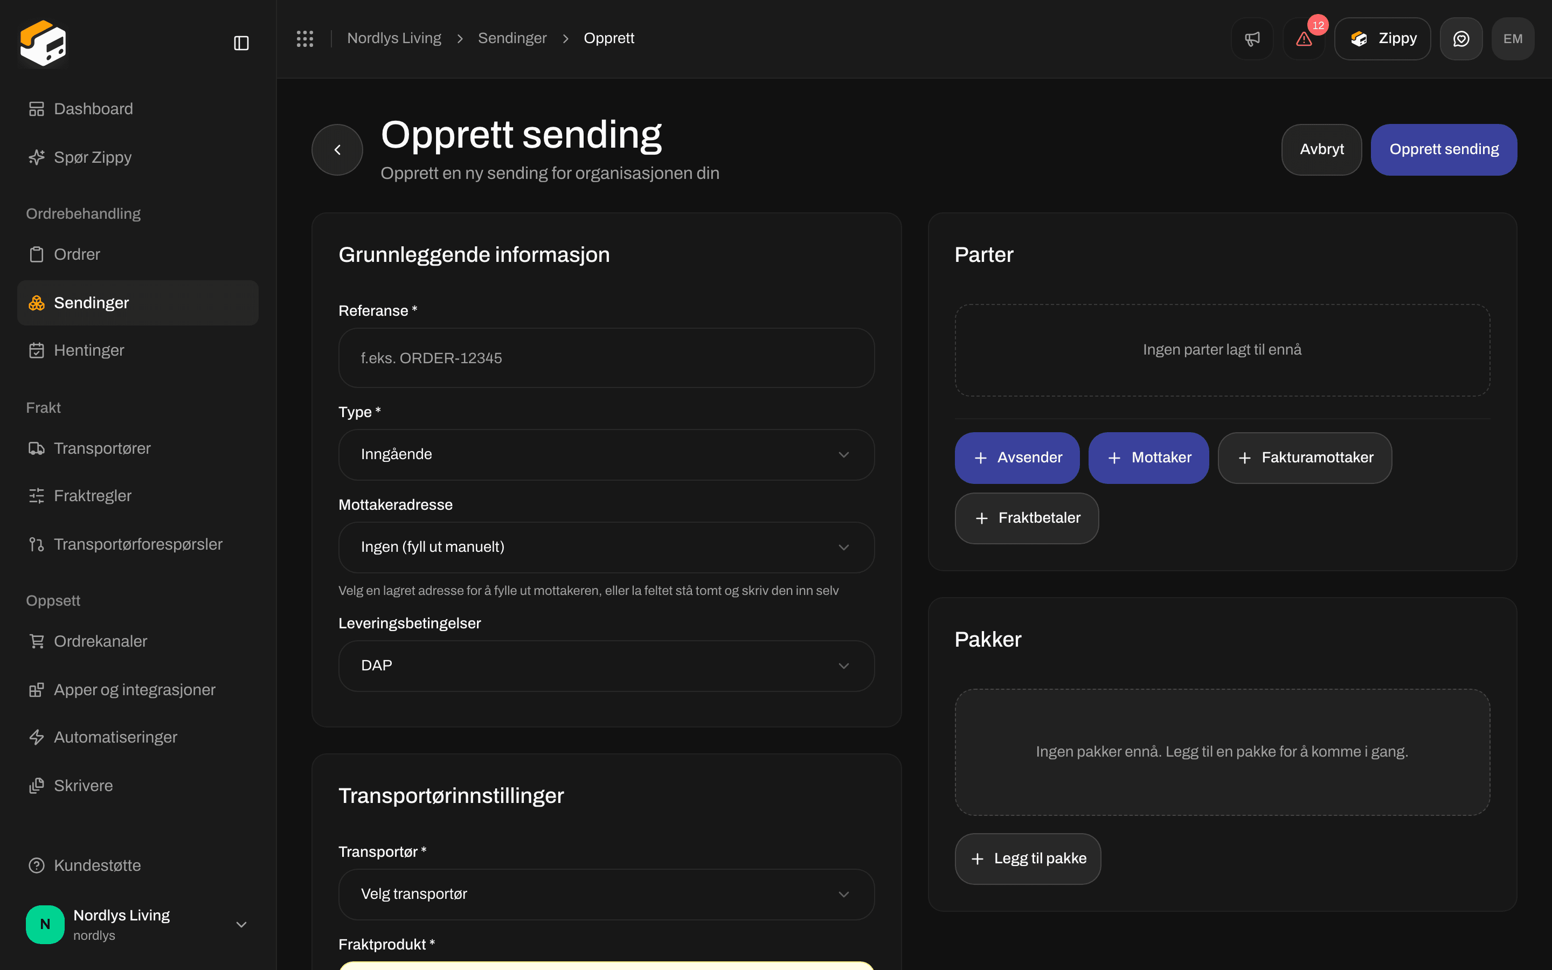Click the orange box logo in the sidebar

43,43
